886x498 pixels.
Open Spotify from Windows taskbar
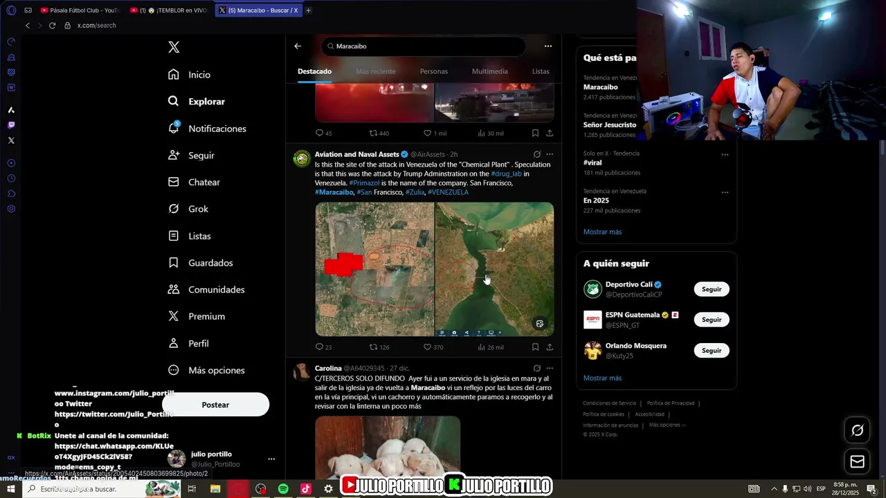click(283, 489)
